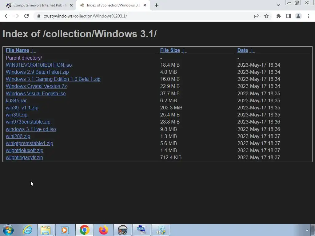This screenshot has height=236, width=315.
Task: Go back to the previous page
Action: 7,16
